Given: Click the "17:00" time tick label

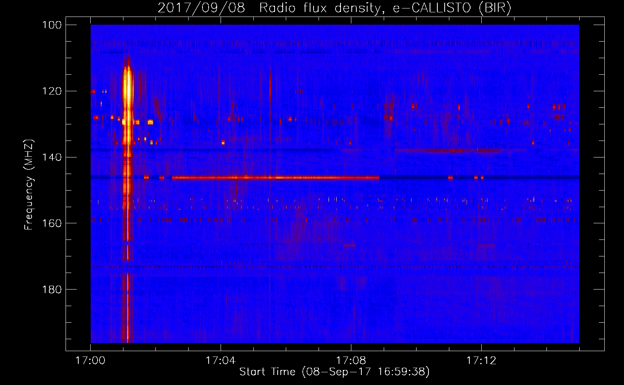Looking at the screenshot, I should pos(91,361).
